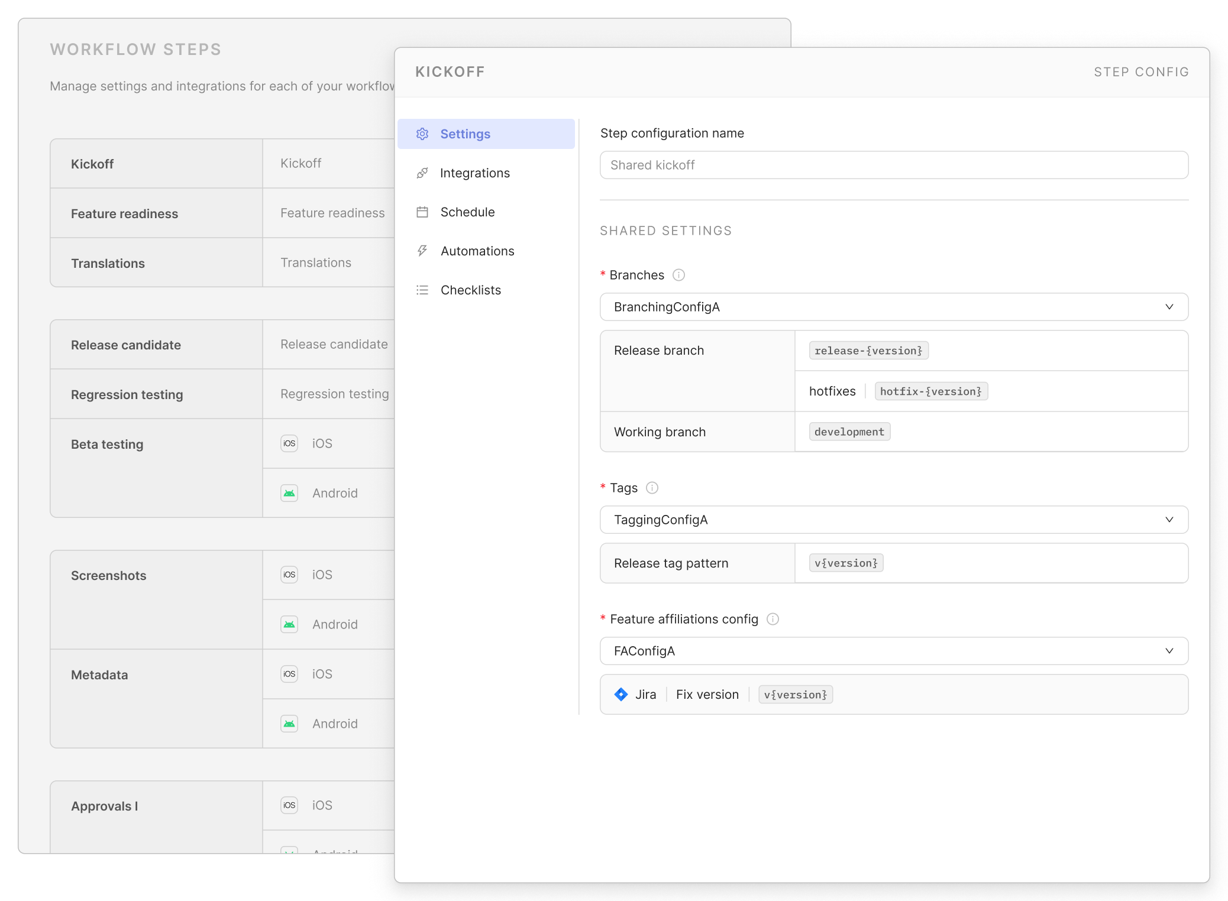This screenshot has width=1228, height=901.
Task: Click the Settings gear icon in sidebar
Action: 422,134
